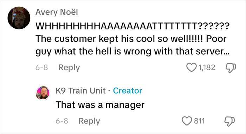Reply to K9 Train Unit's comment

pos(89,121)
